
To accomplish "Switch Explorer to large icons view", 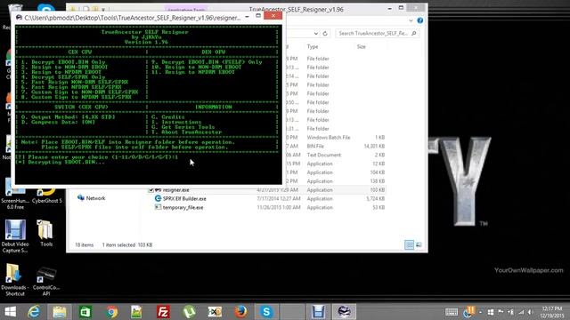I will 419,245.
